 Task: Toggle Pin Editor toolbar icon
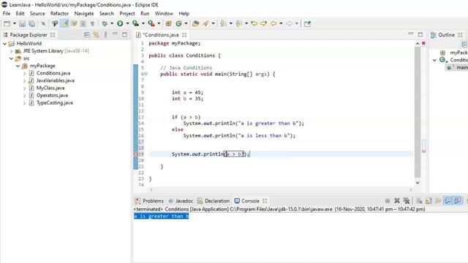point(307,23)
